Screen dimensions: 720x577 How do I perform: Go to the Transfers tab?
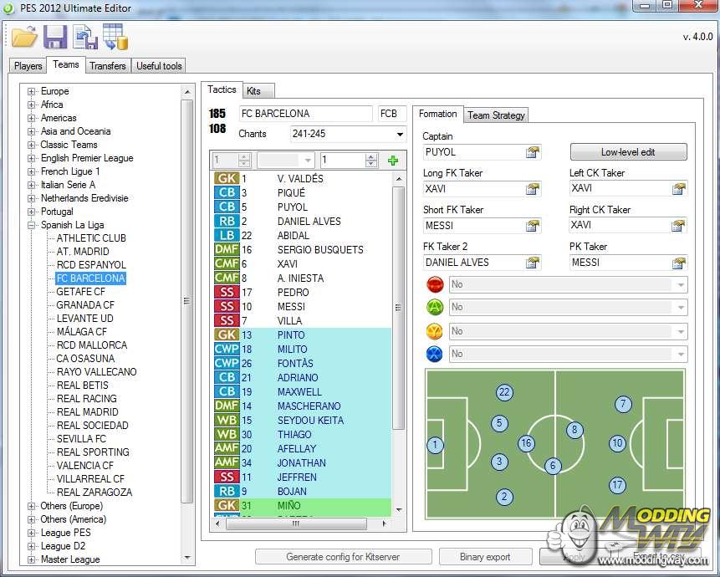click(x=108, y=66)
